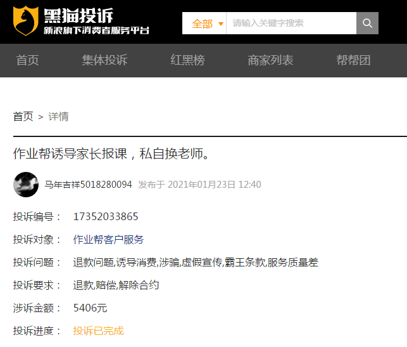
Task: Click the 首页 breadcrumb link
Action: 23,117
